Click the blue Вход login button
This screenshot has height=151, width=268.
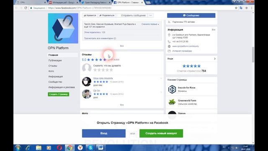[x=104, y=133]
